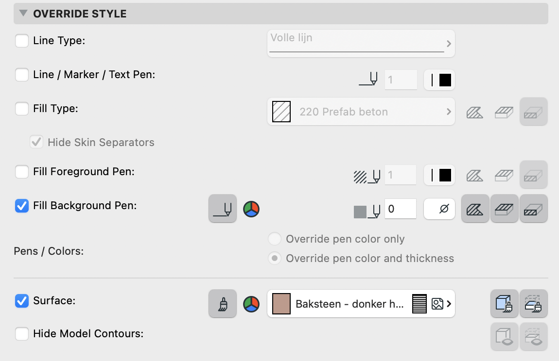The width and height of the screenshot is (559, 361).
Task: Collapse the Override Style section
Action: coord(23,14)
